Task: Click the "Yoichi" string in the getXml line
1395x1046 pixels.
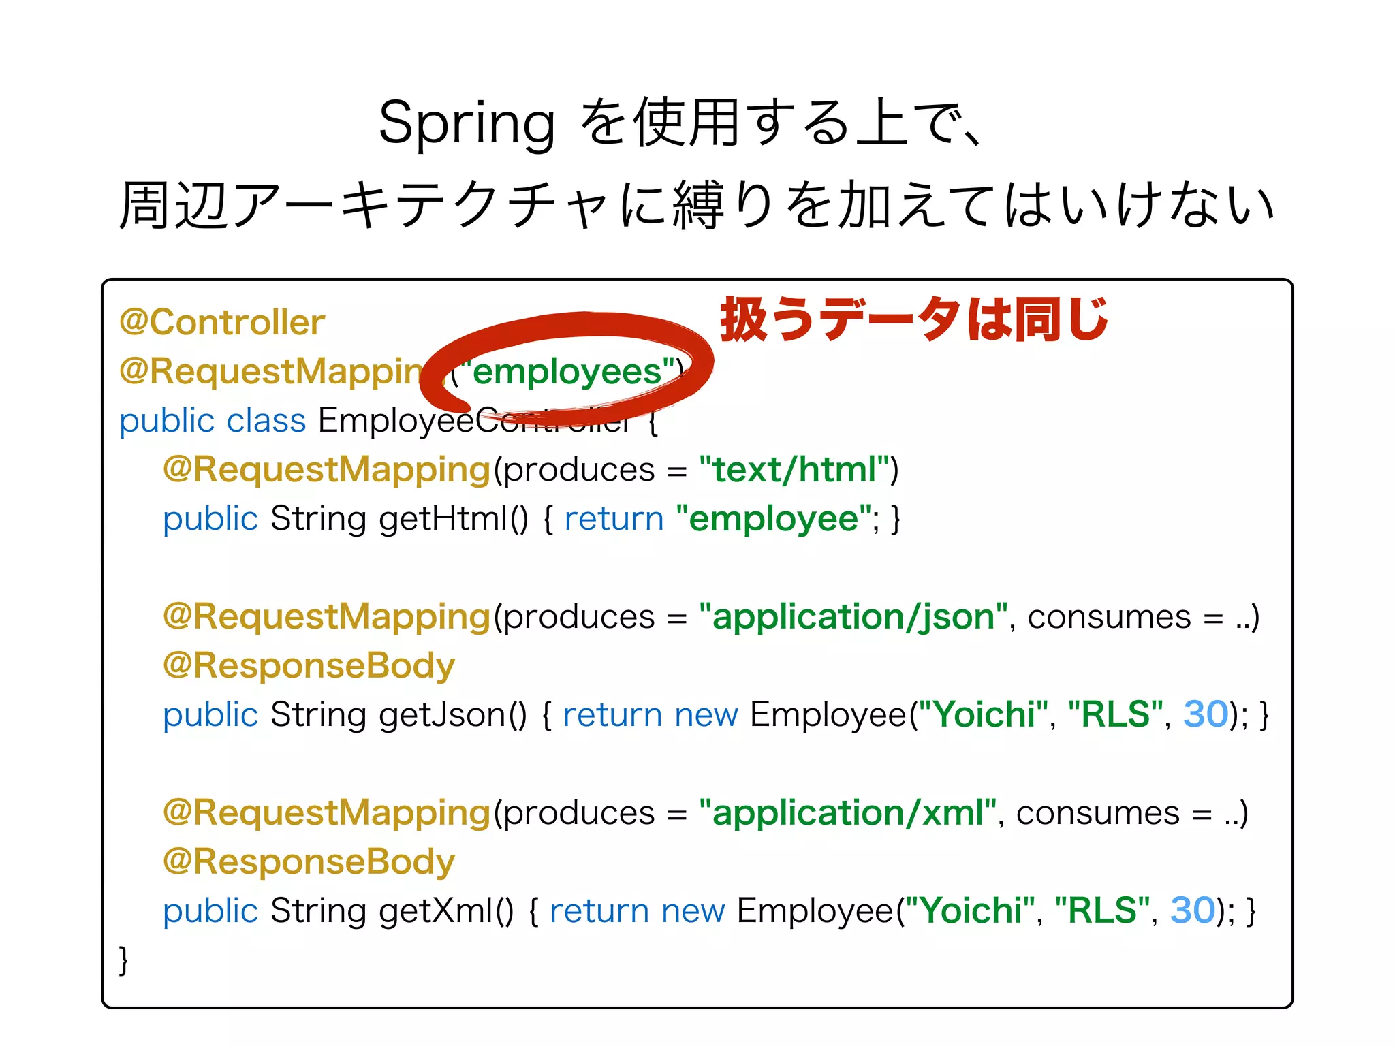Action: click(971, 910)
